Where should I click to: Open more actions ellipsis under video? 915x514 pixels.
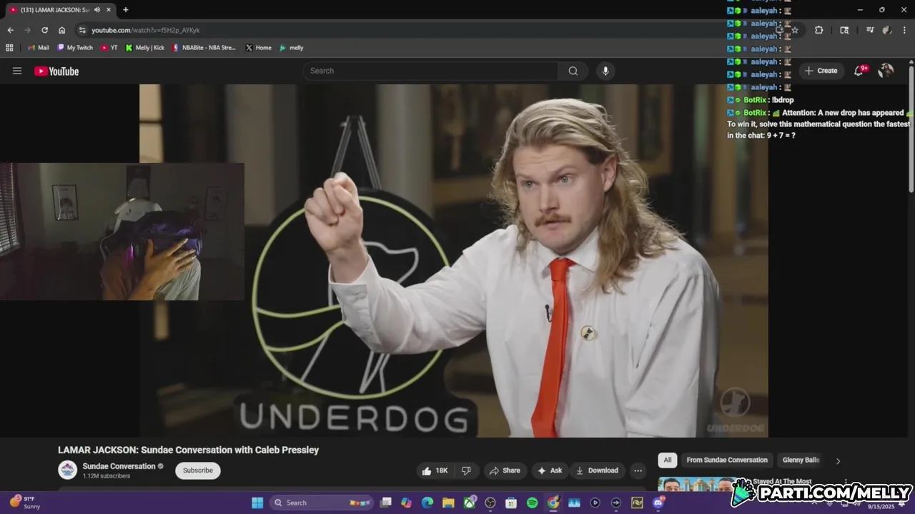(638, 470)
